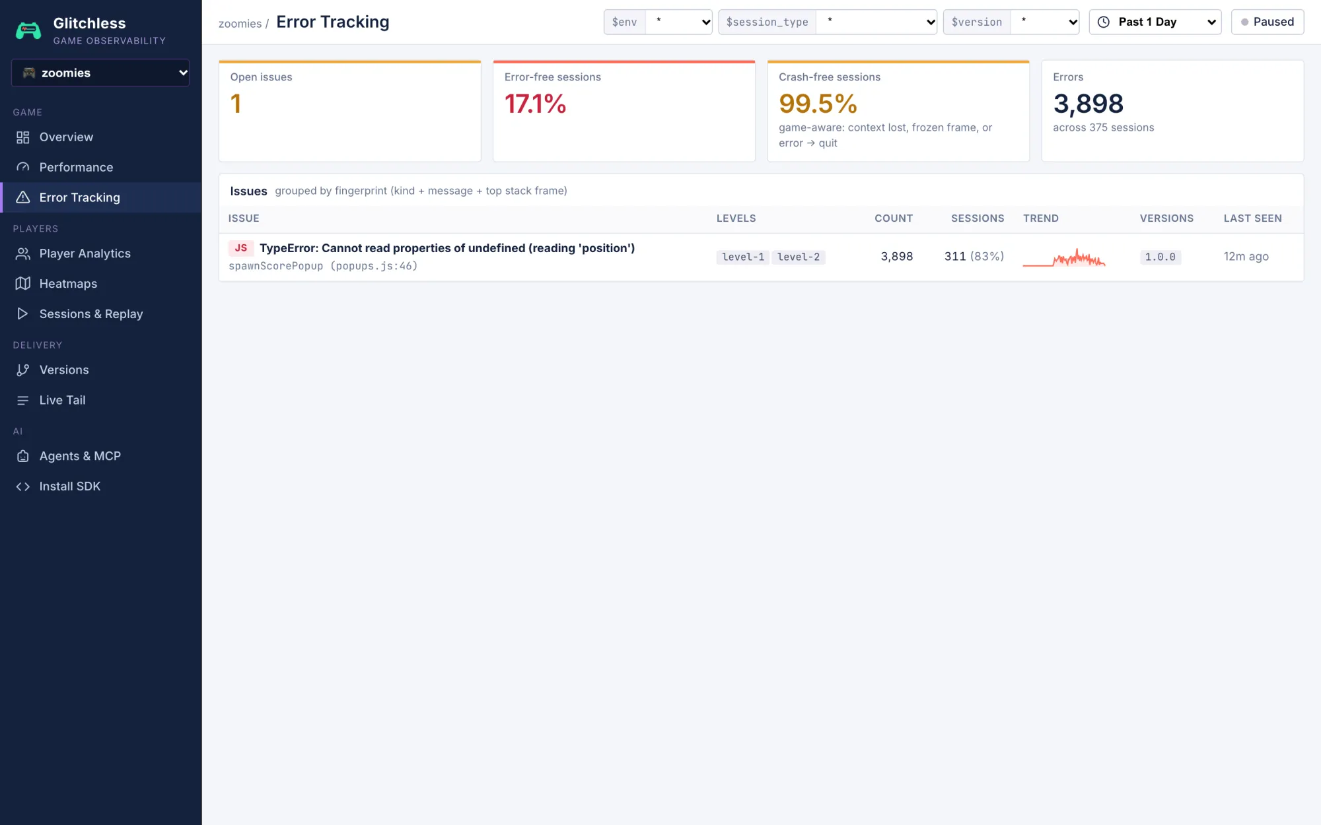
Task: Click the Crash-free sessions 99.5% card
Action: click(x=898, y=111)
